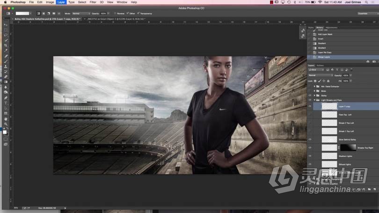Image resolution: width=379 pixels, height=213 pixels.
Task: Select the Crop tool
Action: [6, 45]
